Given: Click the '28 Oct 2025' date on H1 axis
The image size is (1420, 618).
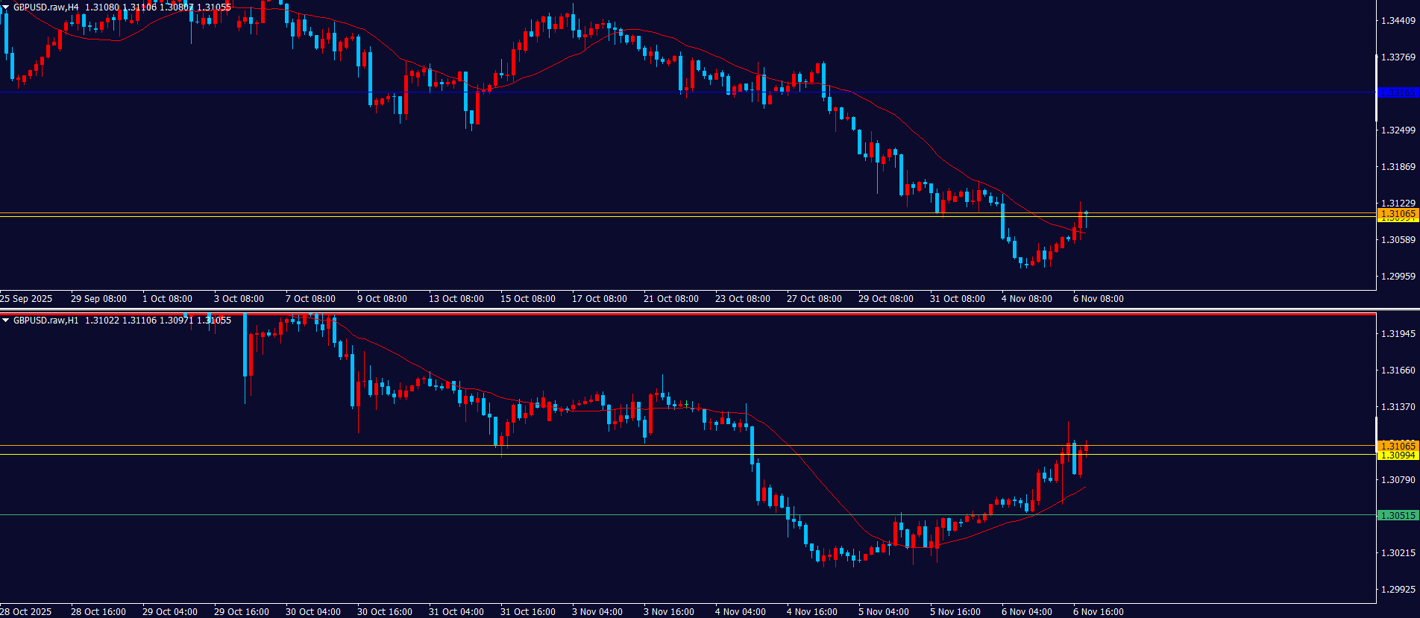Looking at the screenshot, I should click(26, 612).
